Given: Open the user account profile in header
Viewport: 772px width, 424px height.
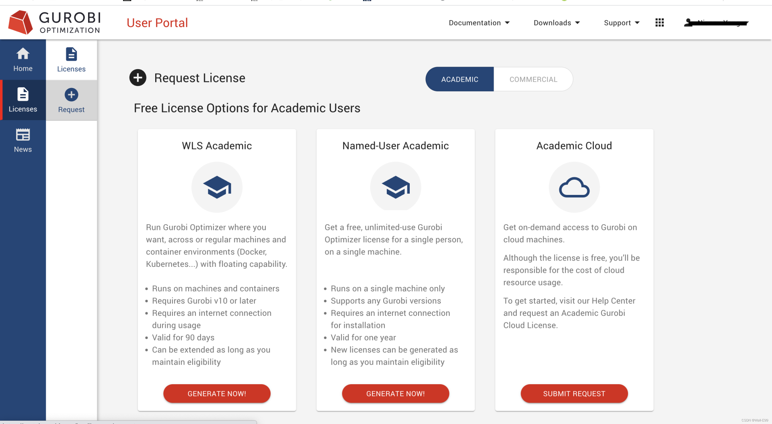Looking at the screenshot, I should pyautogui.click(x=716, y=23).
